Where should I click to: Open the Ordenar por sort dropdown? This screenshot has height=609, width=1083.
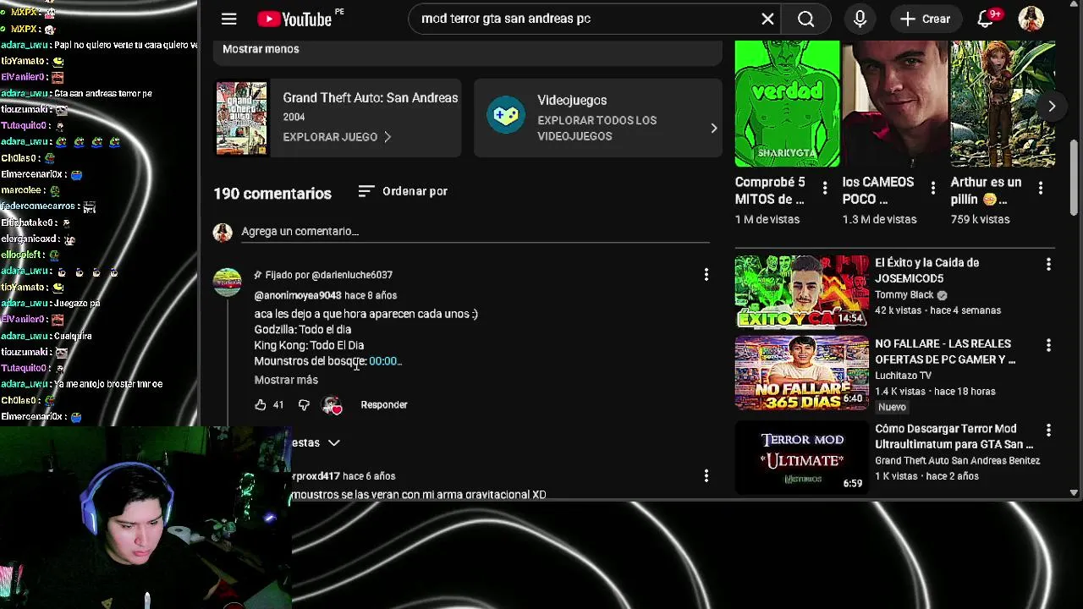[x=403, y=191]
